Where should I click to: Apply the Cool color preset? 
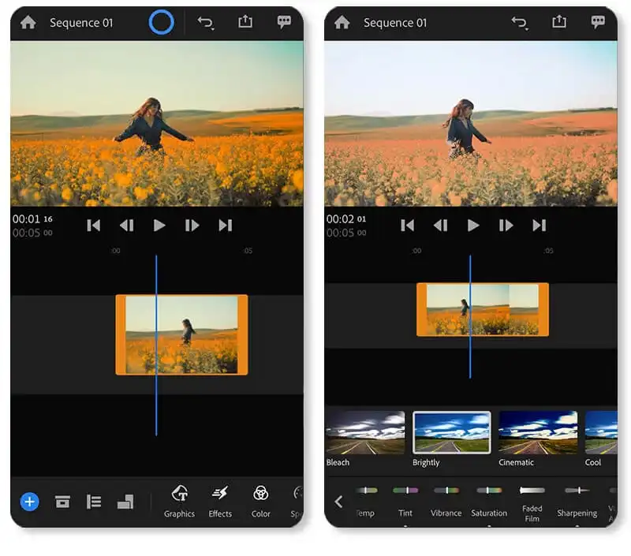click(x=601, y=438)
